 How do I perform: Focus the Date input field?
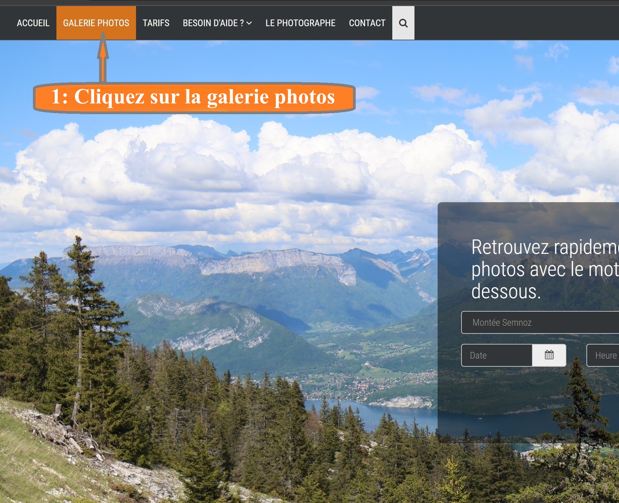pyautogui.click(x=497, y=355)
